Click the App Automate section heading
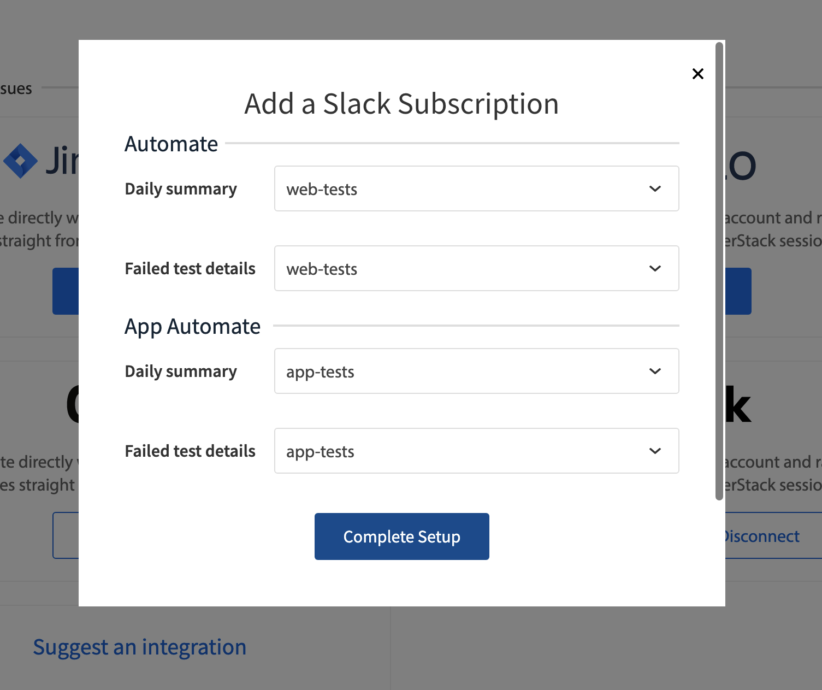Viewport: 822px width, 690px height. (193, 327)
